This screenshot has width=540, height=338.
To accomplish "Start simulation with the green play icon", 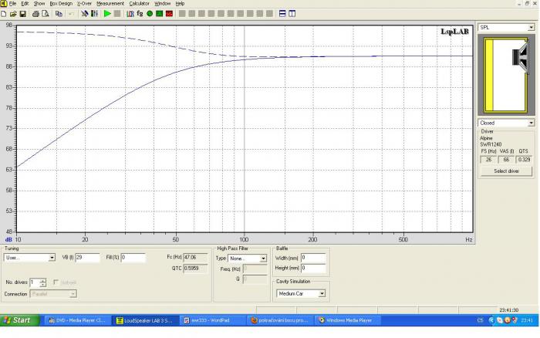I will (107, 14).
